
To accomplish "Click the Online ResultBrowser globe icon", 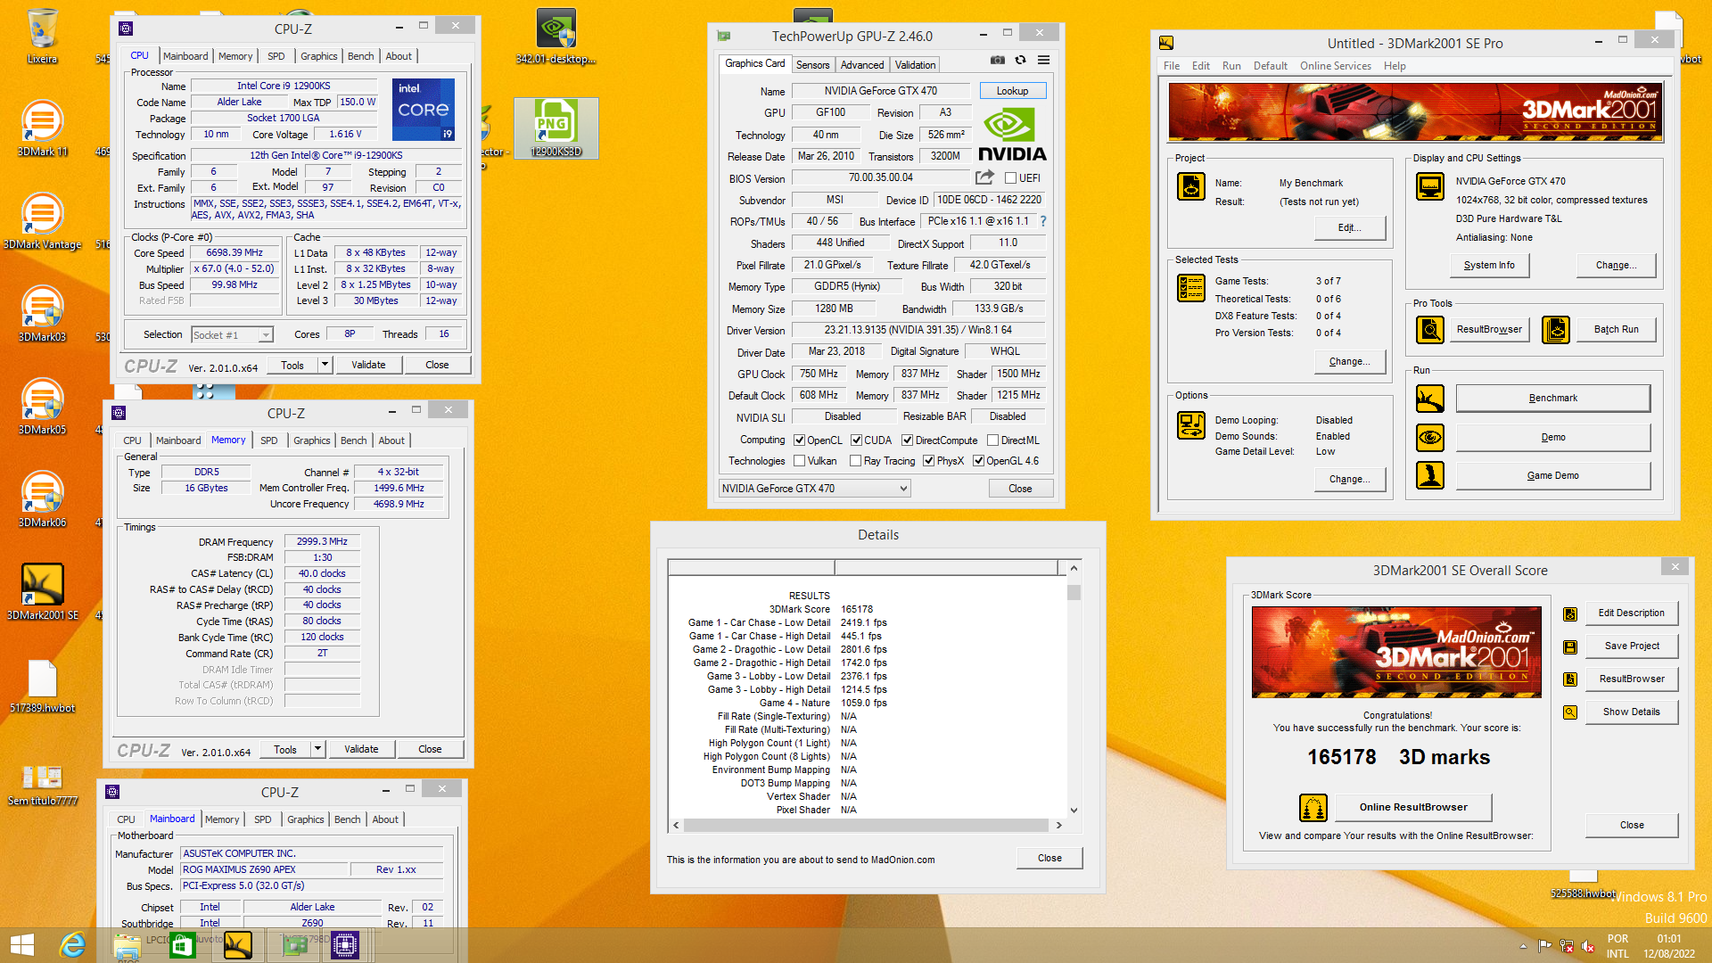I will [1313, 808].
